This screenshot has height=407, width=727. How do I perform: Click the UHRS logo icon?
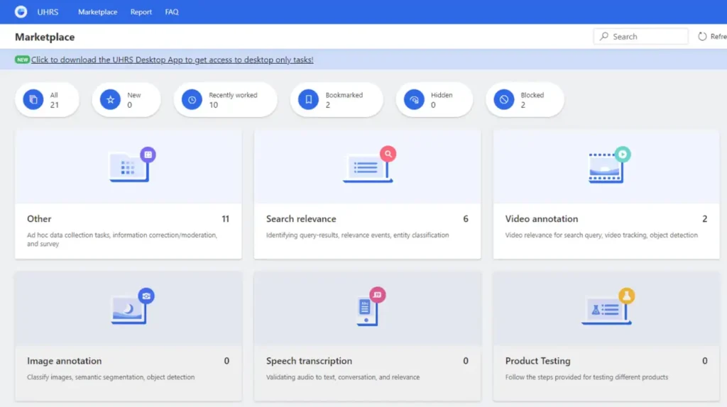pos(21,11)
